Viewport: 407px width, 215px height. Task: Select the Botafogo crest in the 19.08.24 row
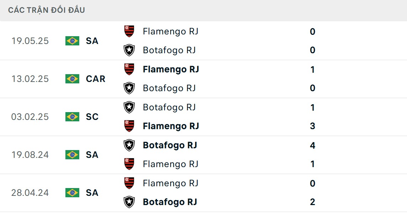tap(129, 145)
